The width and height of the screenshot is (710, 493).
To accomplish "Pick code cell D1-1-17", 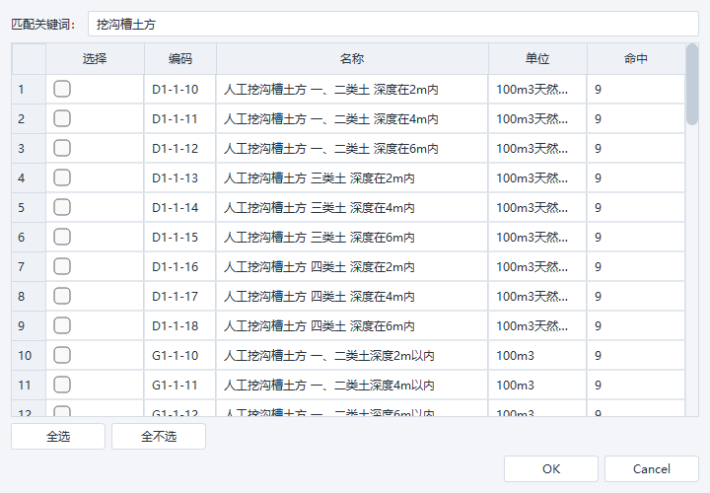I will point(180,296).
